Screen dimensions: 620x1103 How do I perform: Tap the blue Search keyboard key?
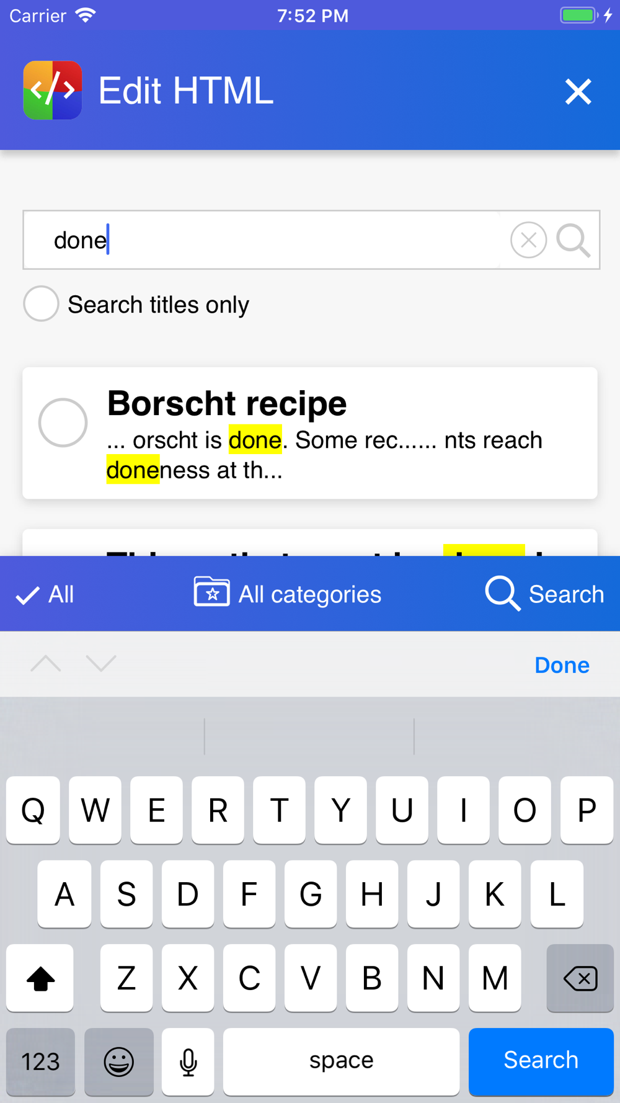(541, 1062)
